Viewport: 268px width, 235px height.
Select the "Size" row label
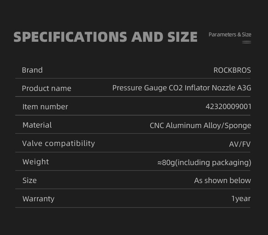(30, 180)
